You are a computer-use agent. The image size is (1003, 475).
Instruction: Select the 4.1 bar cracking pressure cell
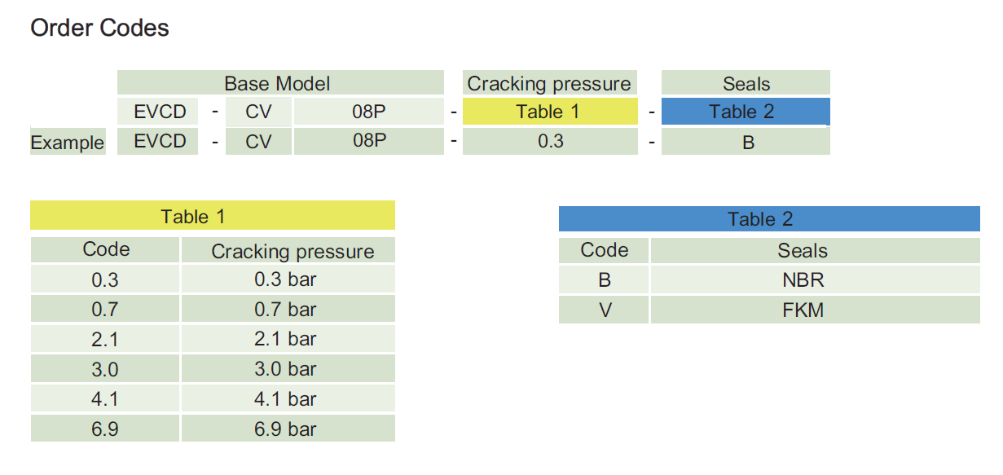pos(287,399)
